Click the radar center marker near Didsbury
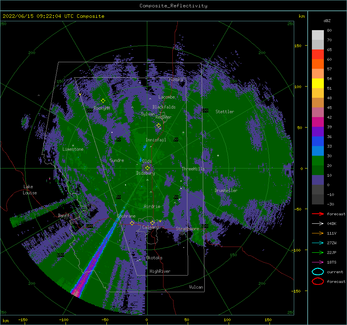This screenshot has width=347, height=325. [147, 168]
